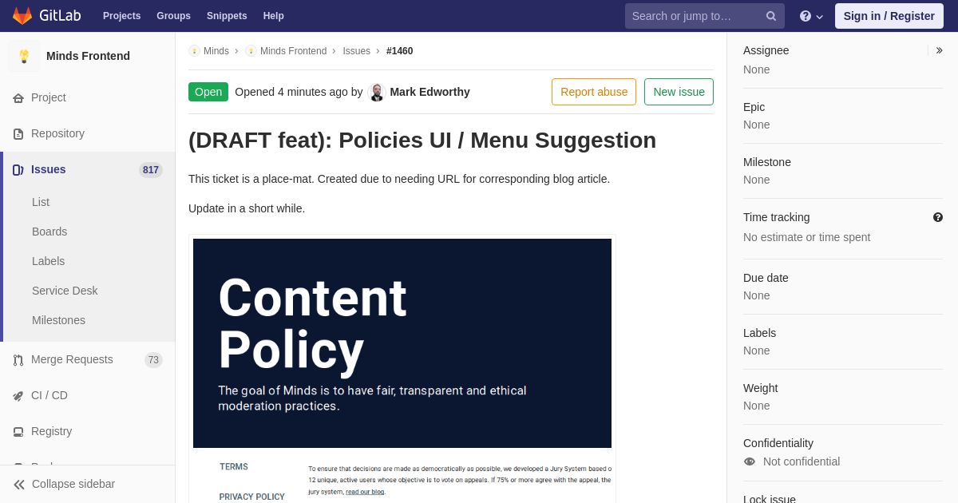Go to Minds breadcrumb link

coord(216,51)
